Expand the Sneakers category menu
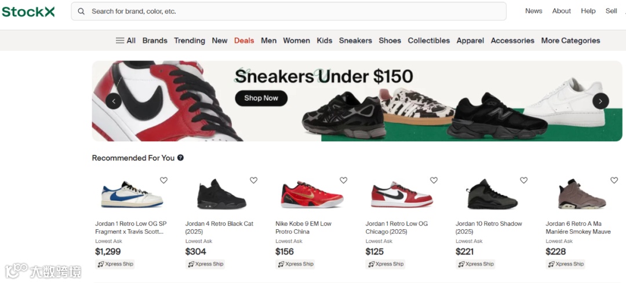 pyautogui.click(x=355, y=41)
